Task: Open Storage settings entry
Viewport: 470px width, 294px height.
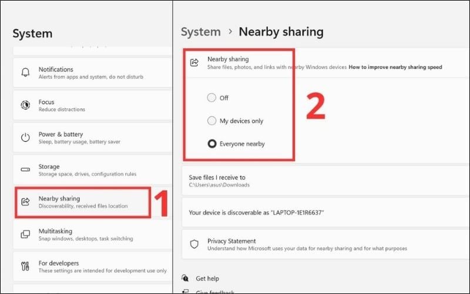Action: 88,170
